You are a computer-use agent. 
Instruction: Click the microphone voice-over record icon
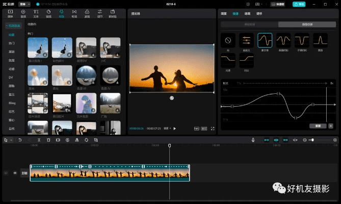point(253,140)
